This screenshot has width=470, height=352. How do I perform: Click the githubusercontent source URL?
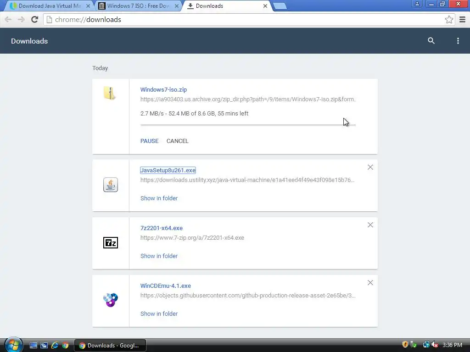tap(248, 296)
